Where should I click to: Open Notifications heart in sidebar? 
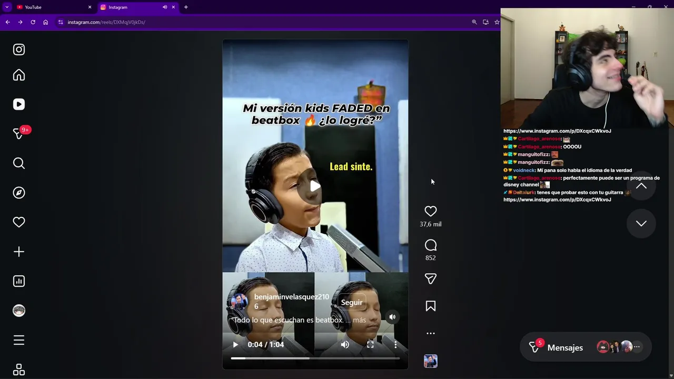[x=19, y=222]
